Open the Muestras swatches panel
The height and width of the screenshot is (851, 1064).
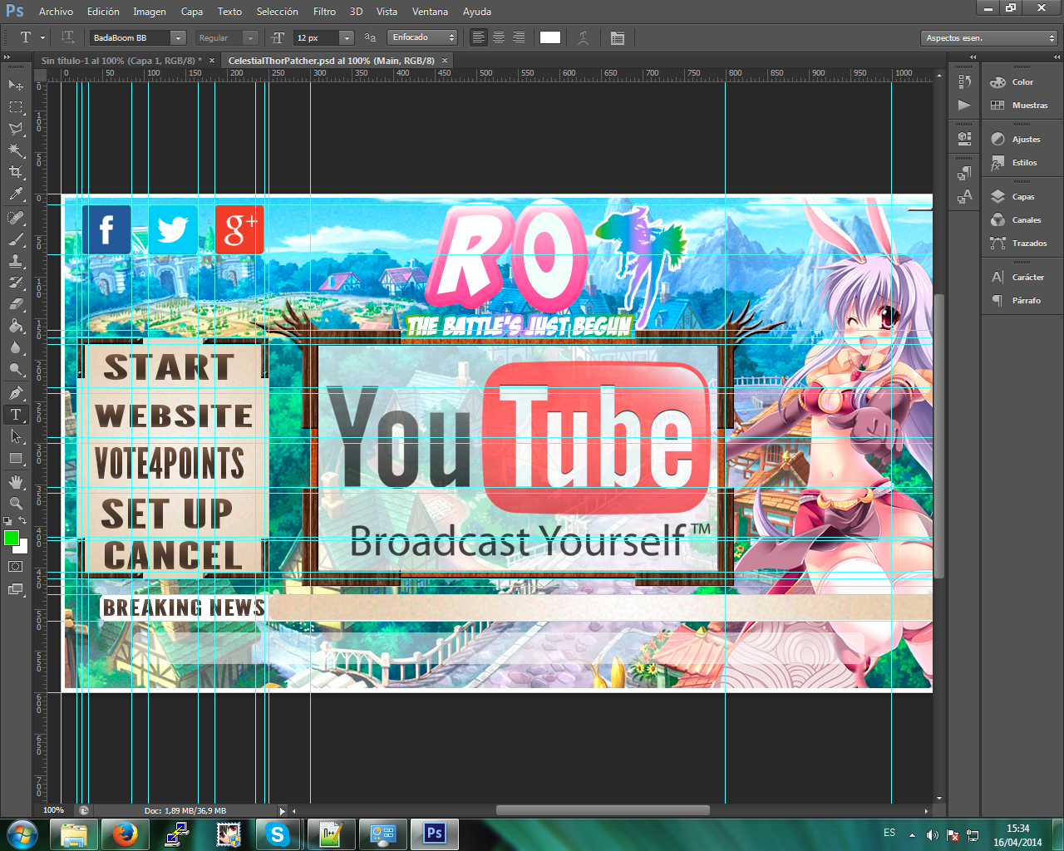[1022, 106]
